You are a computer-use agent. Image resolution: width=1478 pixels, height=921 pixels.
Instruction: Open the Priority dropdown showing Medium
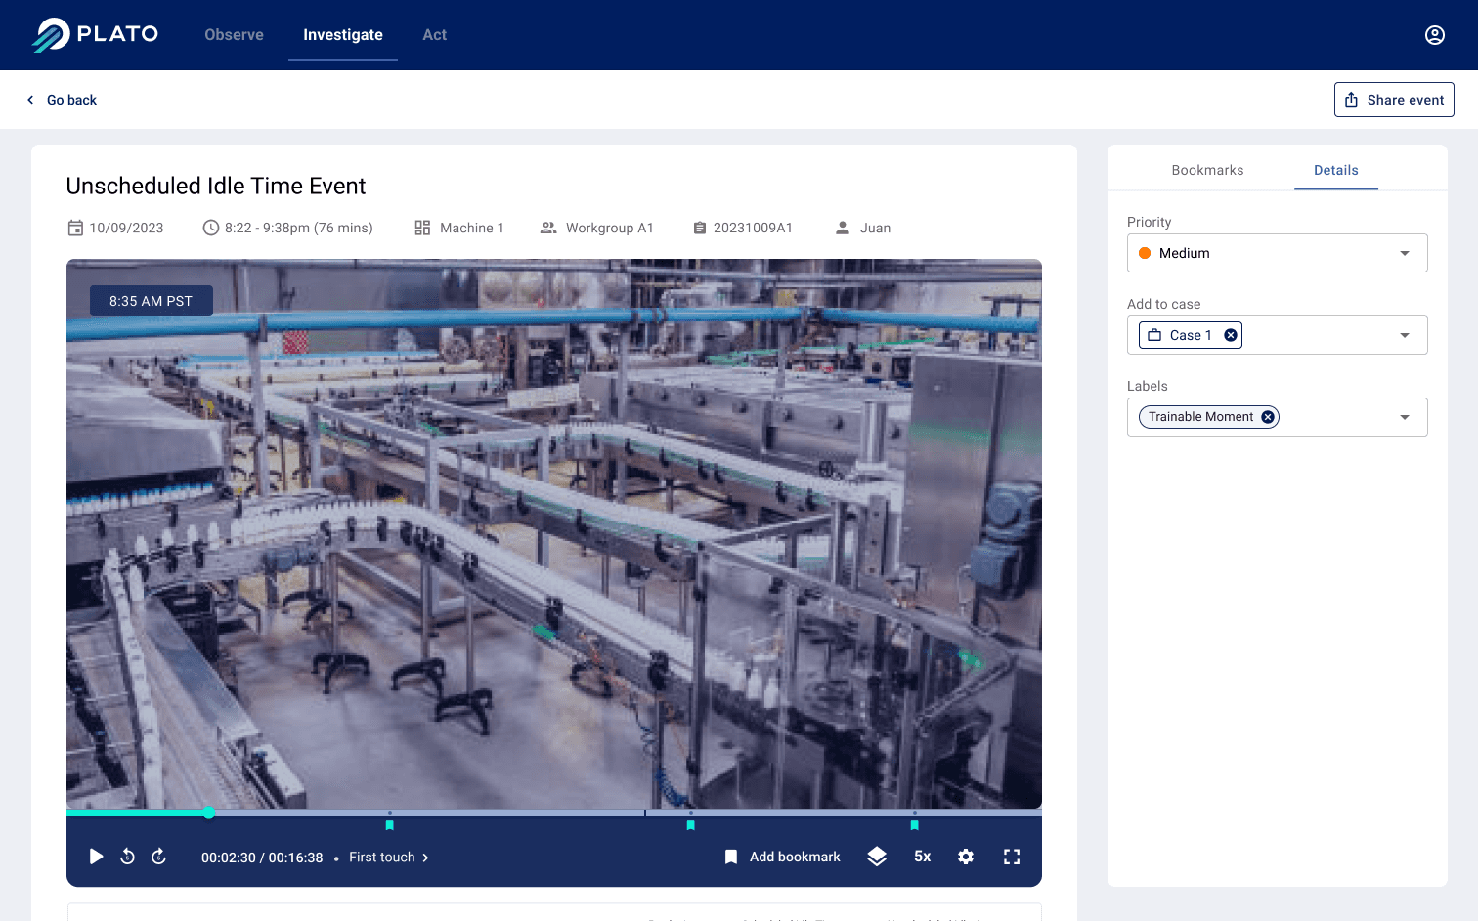[x=1277, y=253]
